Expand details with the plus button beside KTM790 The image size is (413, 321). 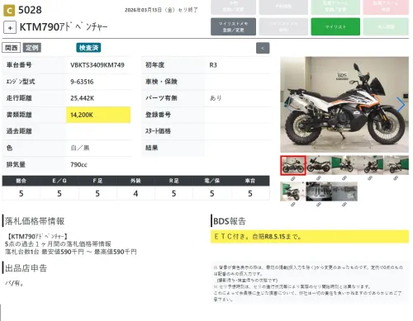pos(10,27)
